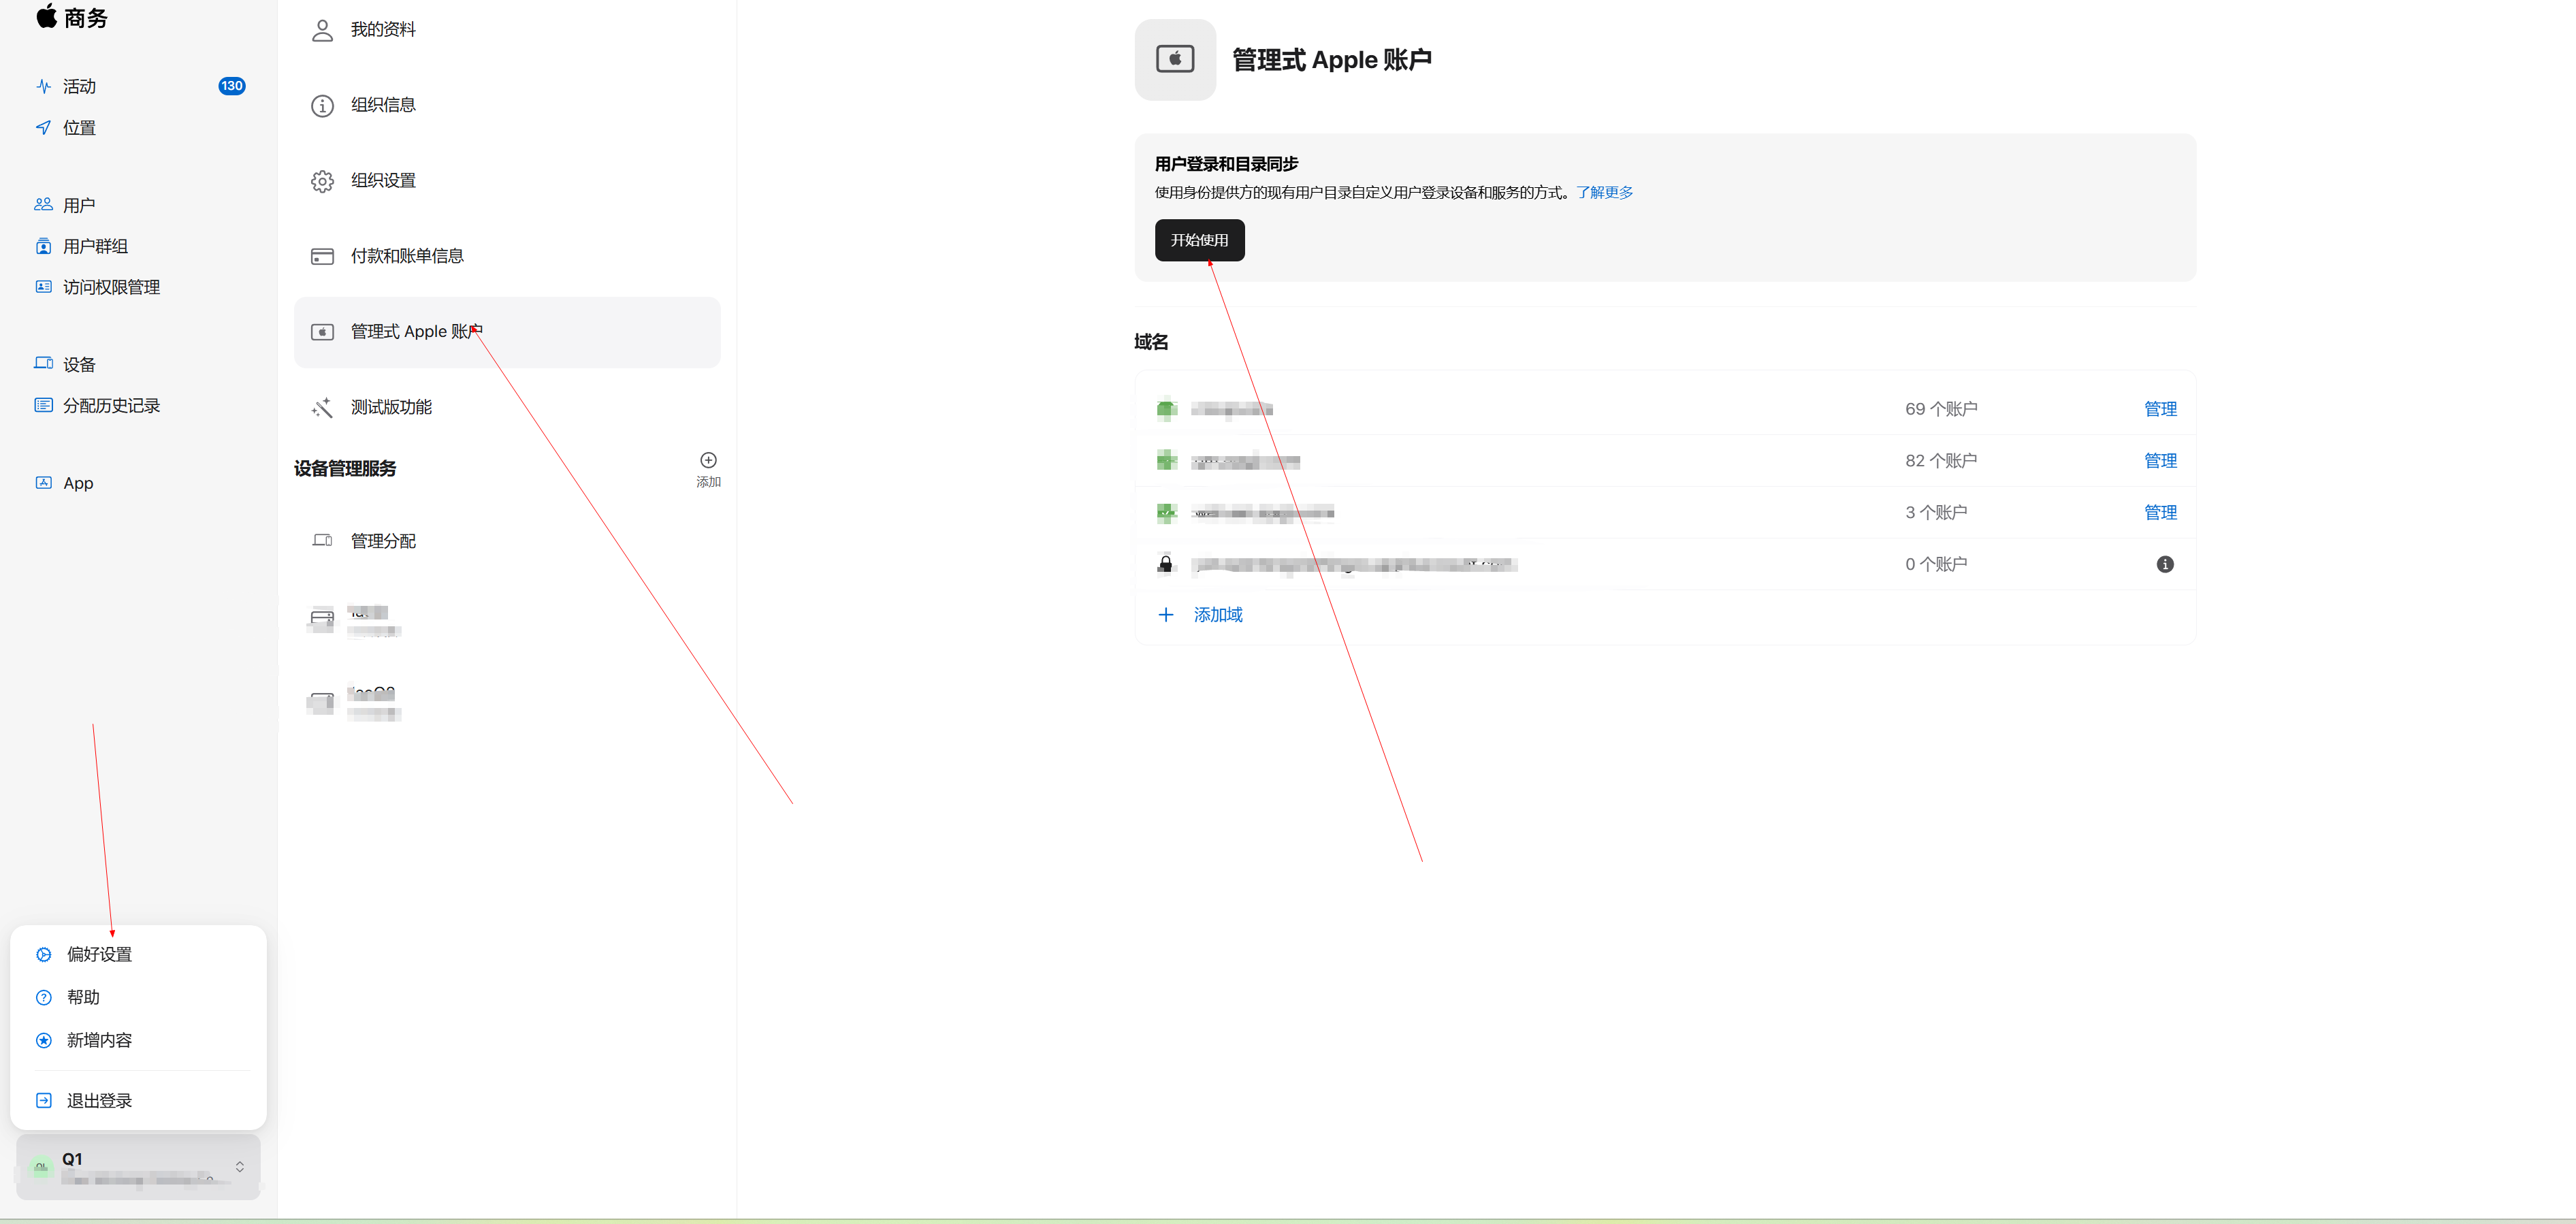
Task: Manage the domain with 3 个账户
Action: [x=2160, y=513]
